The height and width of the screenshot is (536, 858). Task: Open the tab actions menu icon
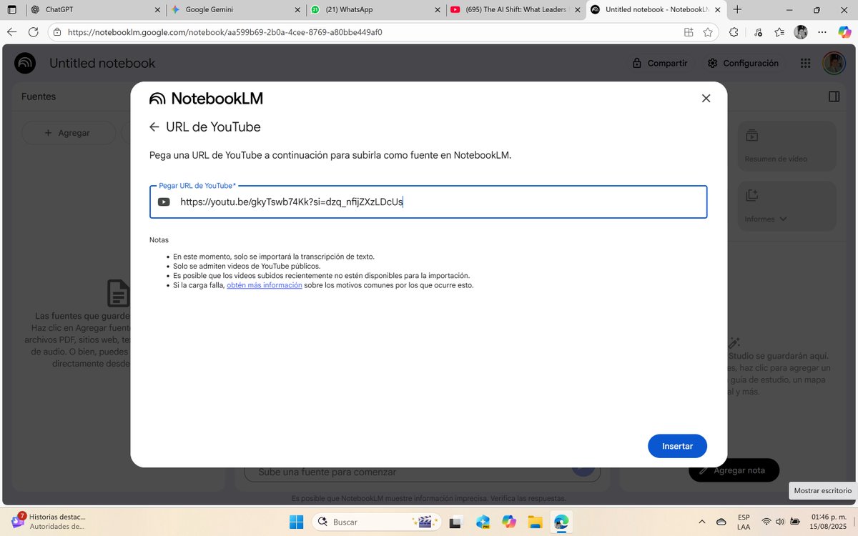[x=11, y=9]
